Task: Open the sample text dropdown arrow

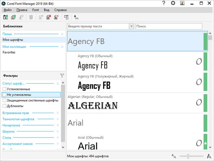Action: click(x=131, y=26)
